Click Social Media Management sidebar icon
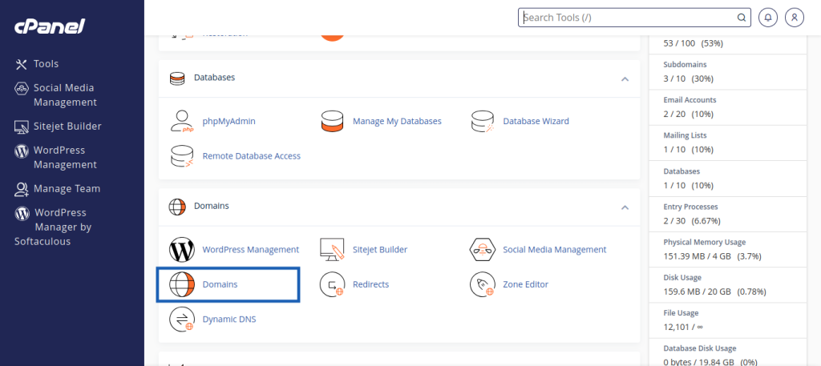821x366 pixels. 21,88
